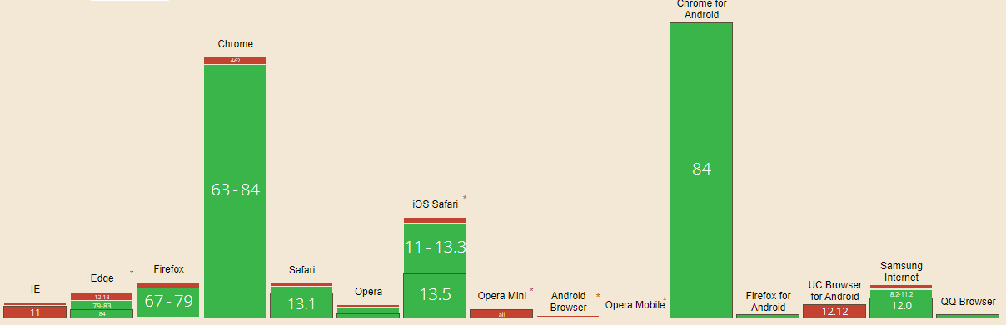Click the Firefox for Android label
1006x325 pixels.
pyautogui.click(x=768, y=302)
